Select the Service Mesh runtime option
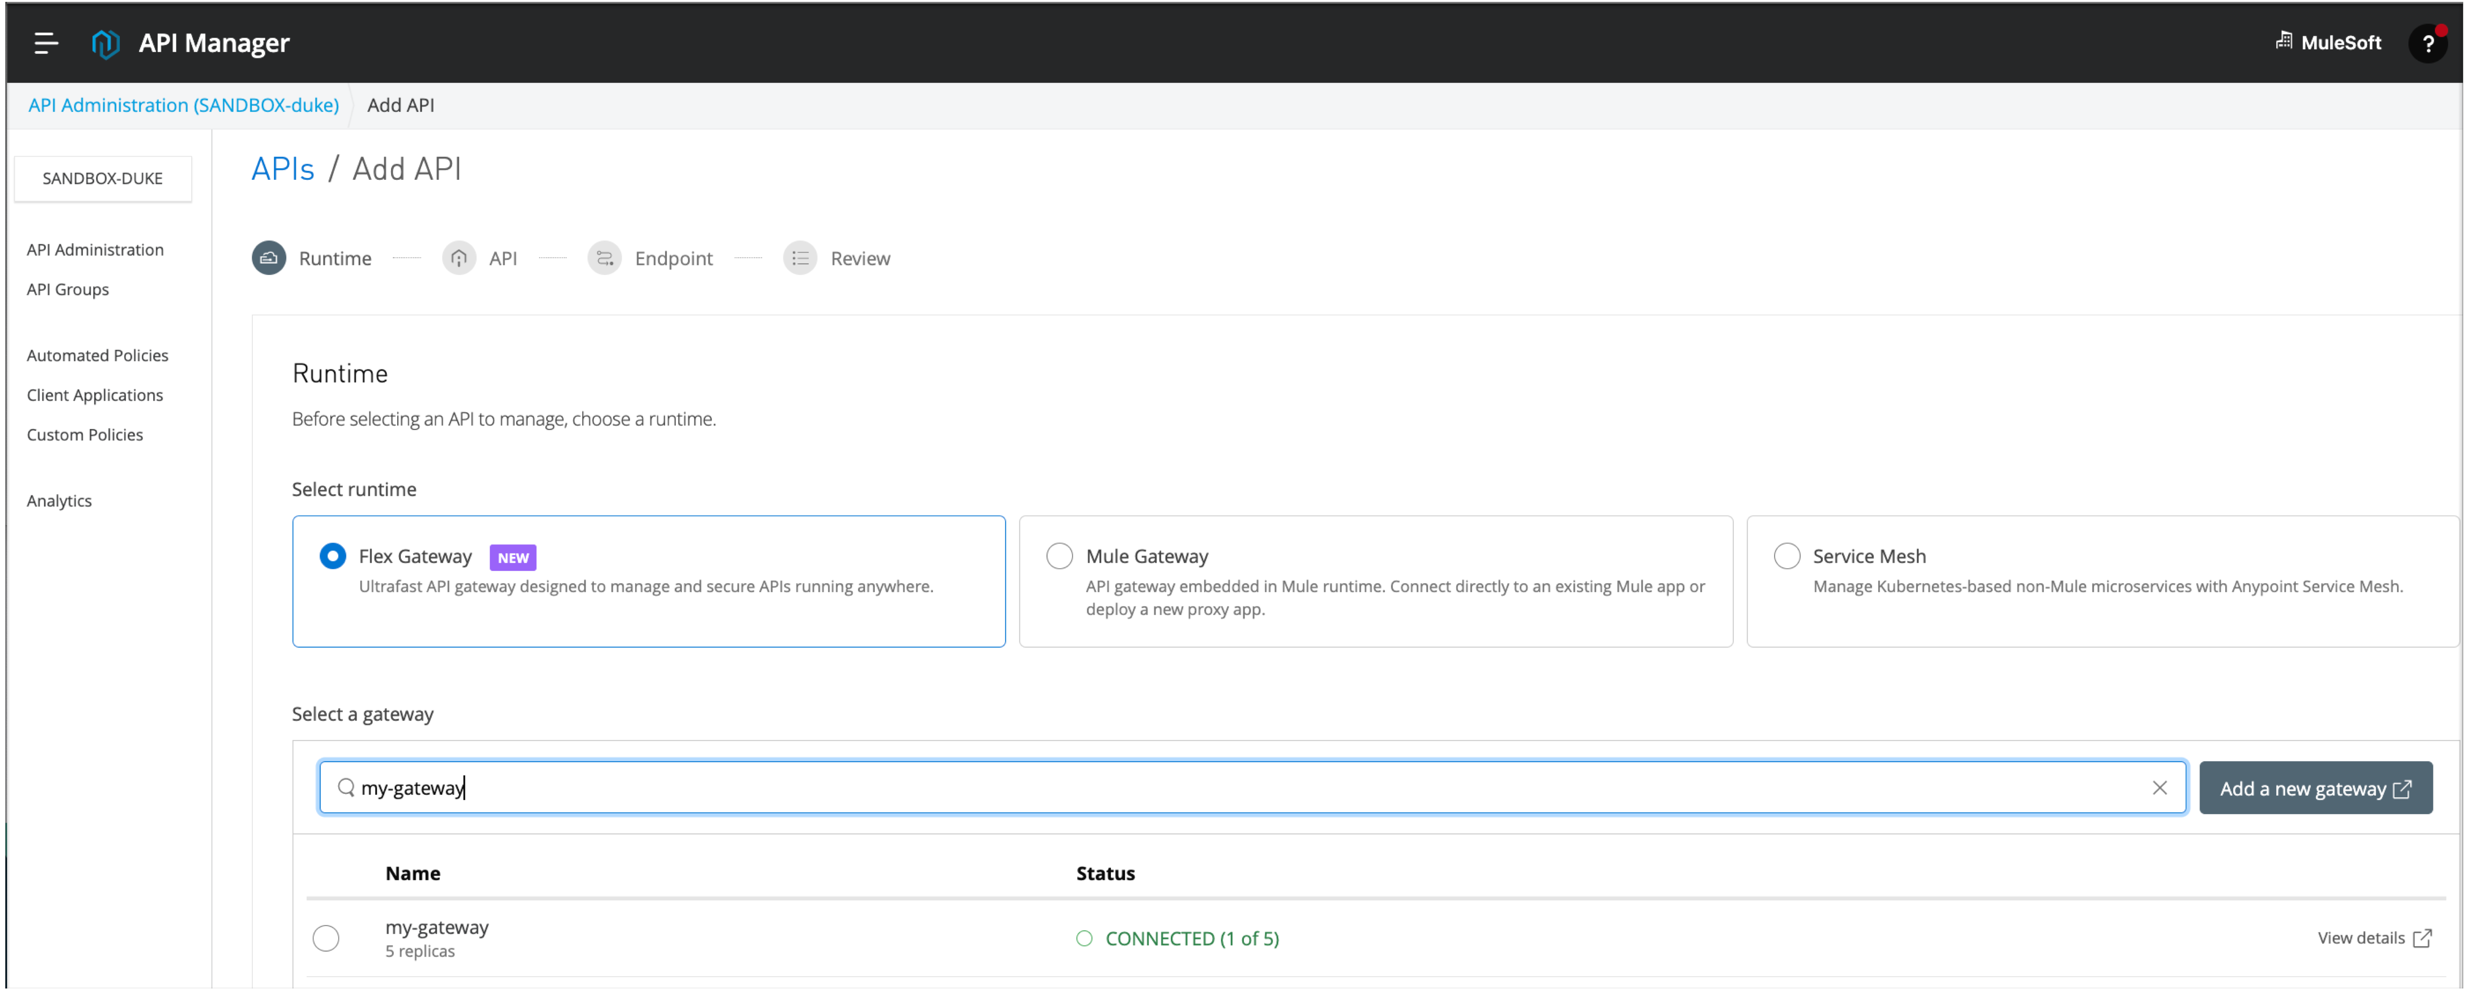2468x997 pixels. coord(1786,556)
